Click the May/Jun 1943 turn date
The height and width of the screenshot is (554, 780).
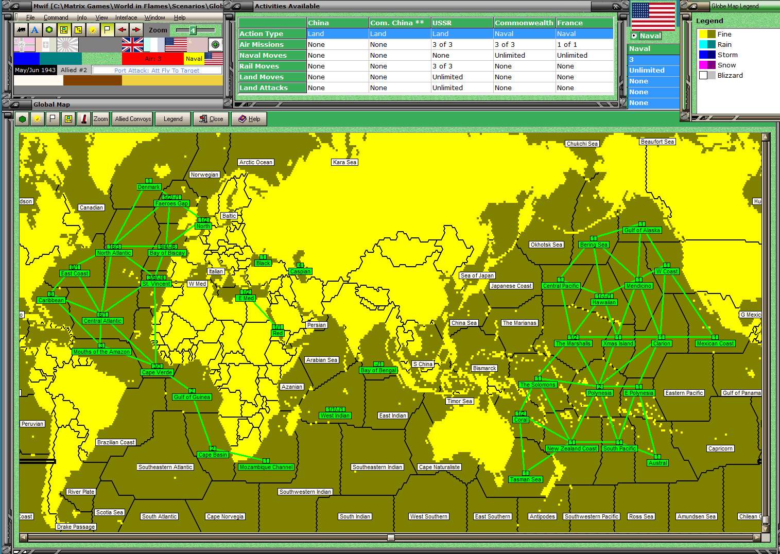[36, 70]
